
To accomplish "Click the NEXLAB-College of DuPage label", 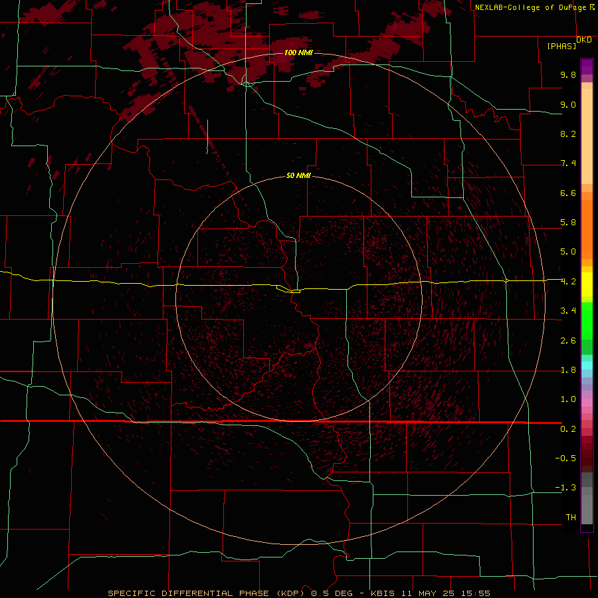I will 532,7.
